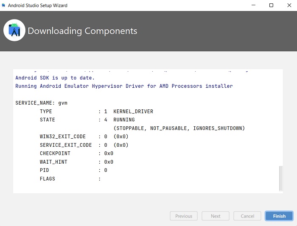The image size is (297, 226).
Task: Maximize the Setup Wizard window
Action: click(271, 5)
